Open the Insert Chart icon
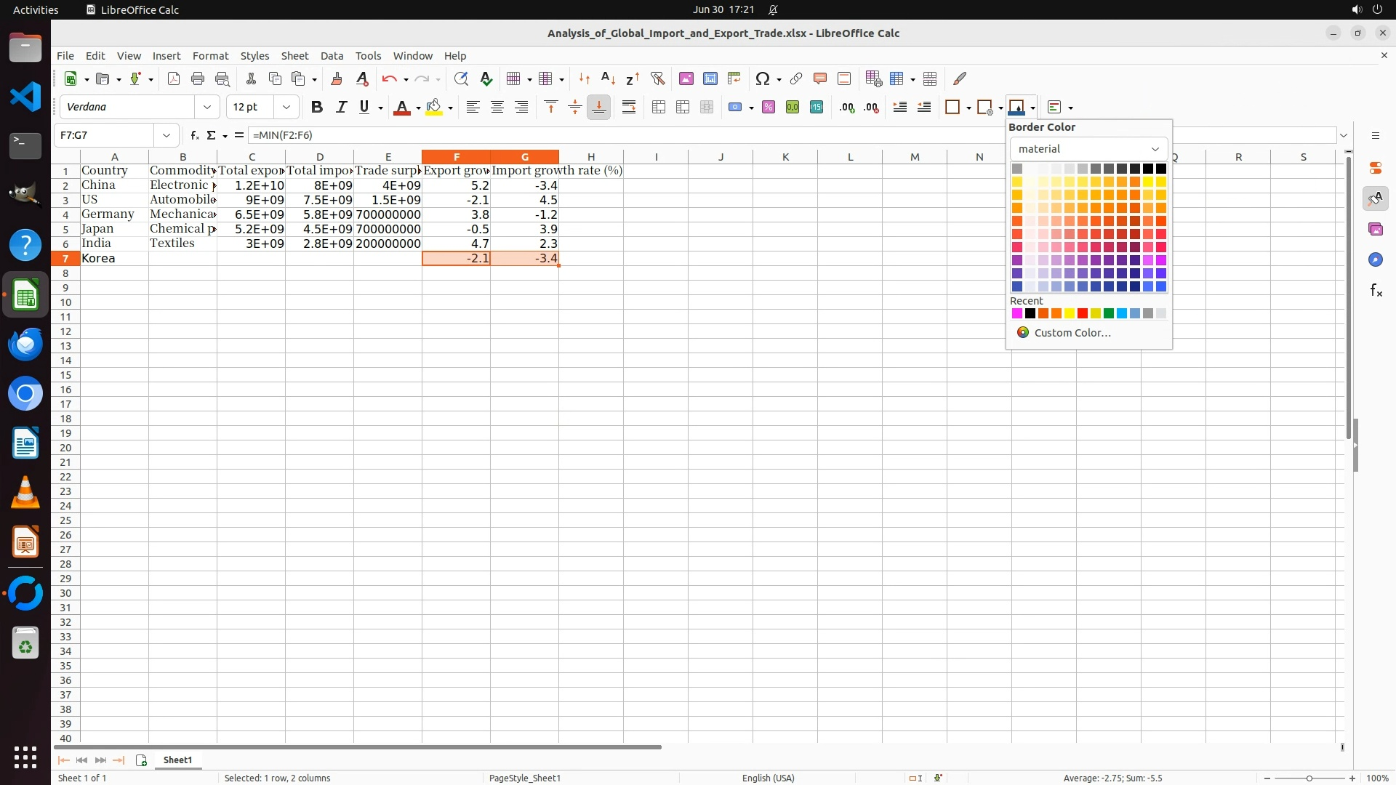Screen dimensions: 1396x785 (x=710, y=78)
